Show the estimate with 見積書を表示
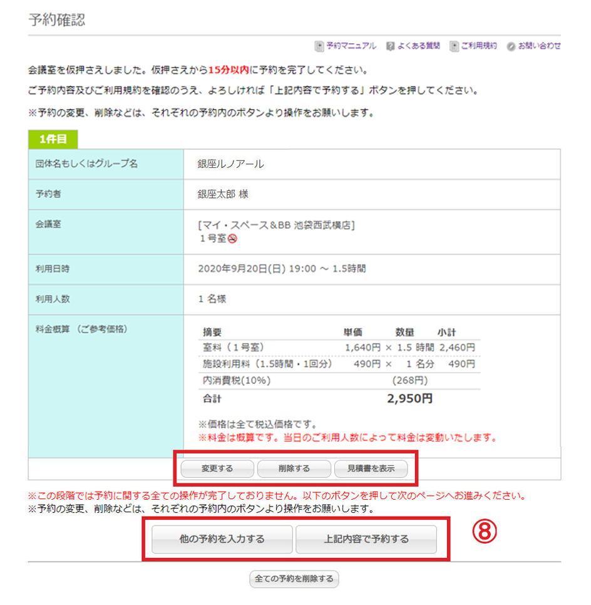Viewport: 591px width, 605px height. click(x=371, y=468)
